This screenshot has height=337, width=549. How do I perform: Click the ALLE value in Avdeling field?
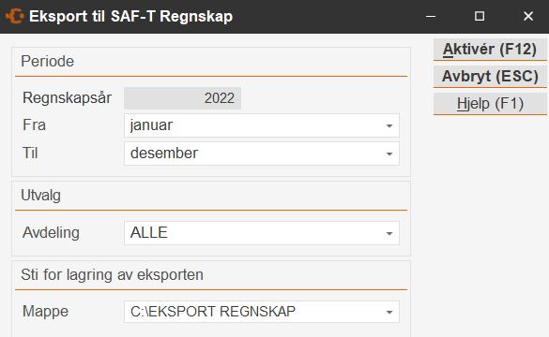[x=149, y=232]
